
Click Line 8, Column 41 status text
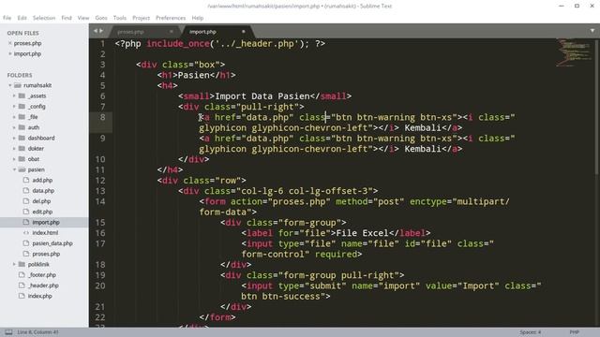click(x=37, y=332)
